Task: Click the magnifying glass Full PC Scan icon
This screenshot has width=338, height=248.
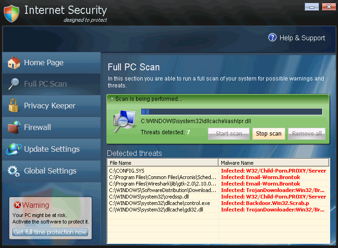Action: [x=14, y=84]
